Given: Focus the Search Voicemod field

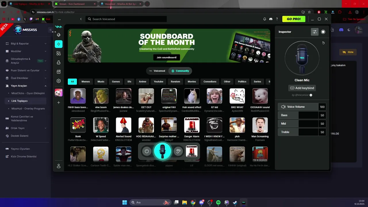Looking at the screenshot, I should 126,19.
